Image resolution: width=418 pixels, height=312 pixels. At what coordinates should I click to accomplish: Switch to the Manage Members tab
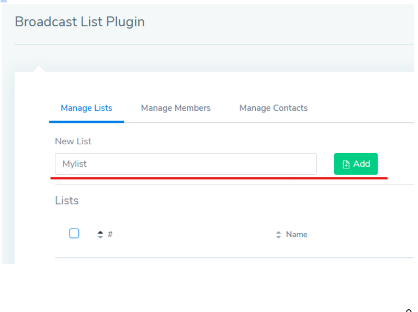coord(176,108)
